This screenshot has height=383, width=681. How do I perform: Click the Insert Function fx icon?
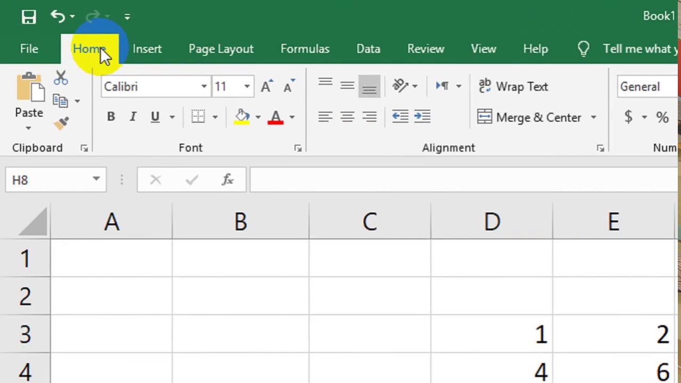pos(228,180)
